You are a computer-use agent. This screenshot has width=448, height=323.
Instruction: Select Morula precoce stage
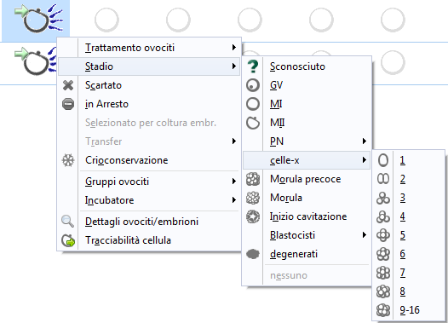click(x=306, y=179)
